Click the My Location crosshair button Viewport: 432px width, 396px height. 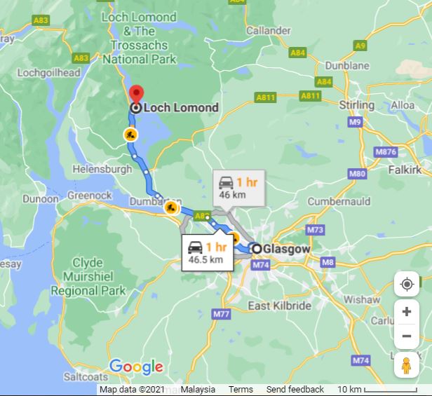pos(407,284)
